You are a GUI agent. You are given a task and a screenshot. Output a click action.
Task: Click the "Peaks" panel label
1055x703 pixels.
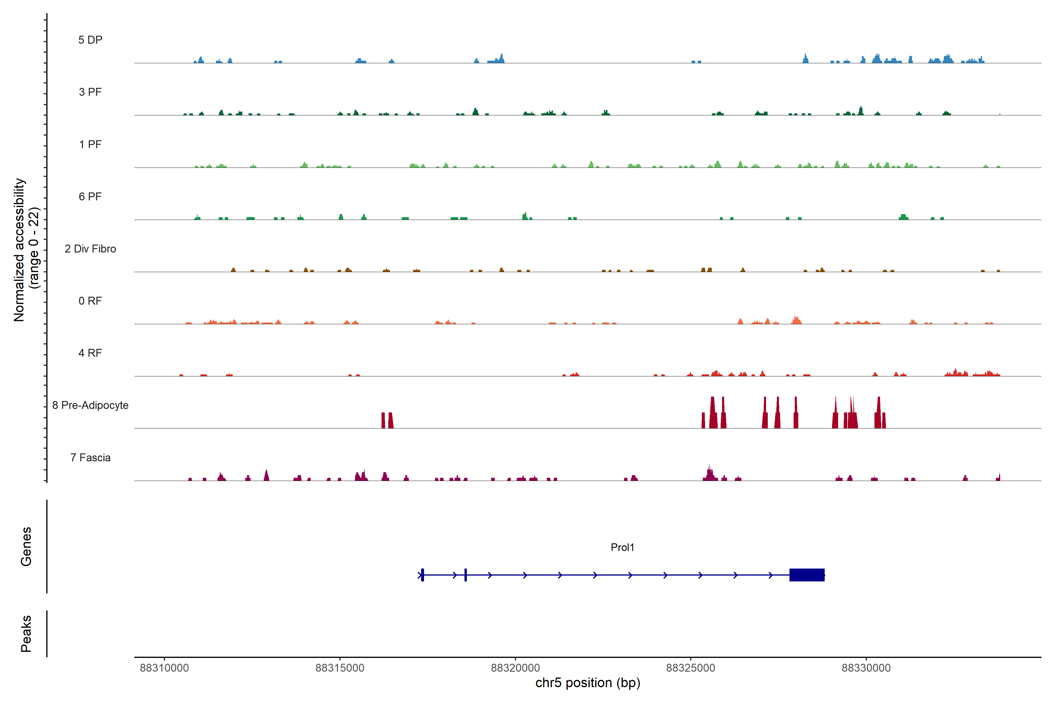point(26,633)
